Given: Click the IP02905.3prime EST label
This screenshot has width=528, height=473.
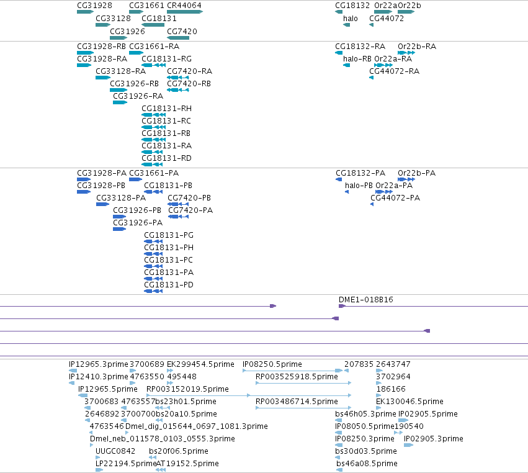Looking at the screenshot, I should [433, 439].
